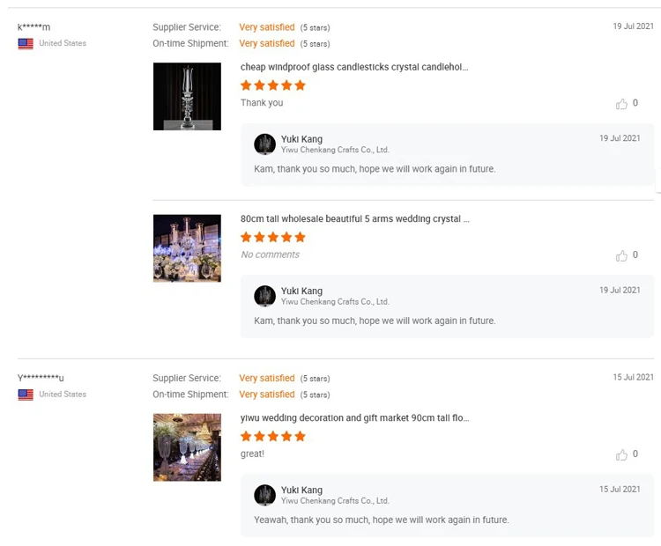Click Yuki Kang's avatar in second reply
The image size is (661, 546).
[x=264, y=296]
